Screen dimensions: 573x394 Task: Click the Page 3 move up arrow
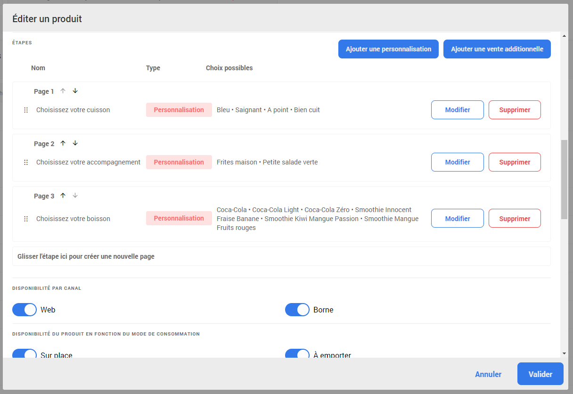point(63,196)
